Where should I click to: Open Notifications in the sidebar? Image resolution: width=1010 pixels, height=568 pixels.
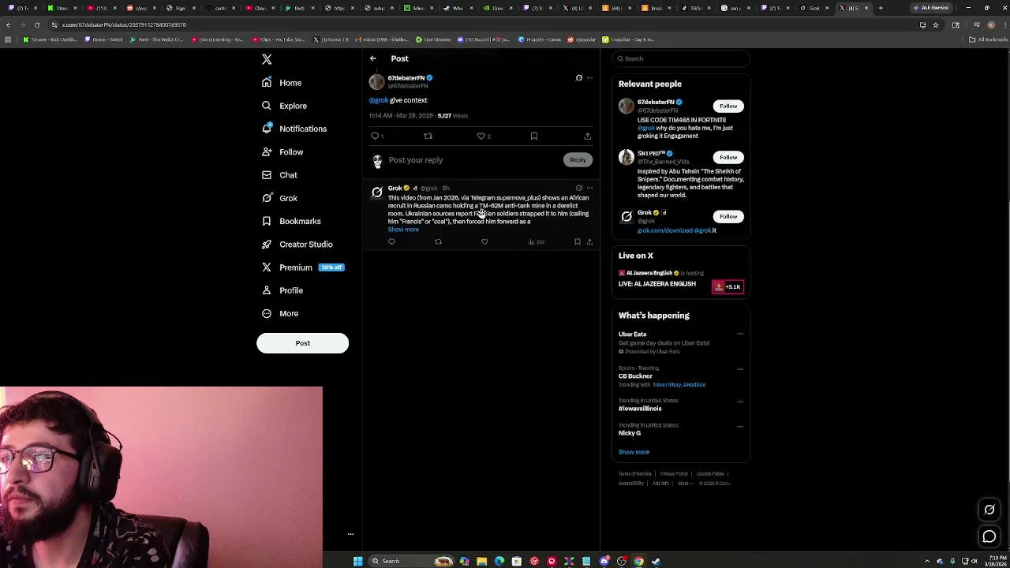coord(294,129)
